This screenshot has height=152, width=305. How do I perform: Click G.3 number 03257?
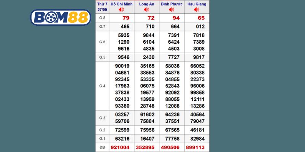(122, 115)
